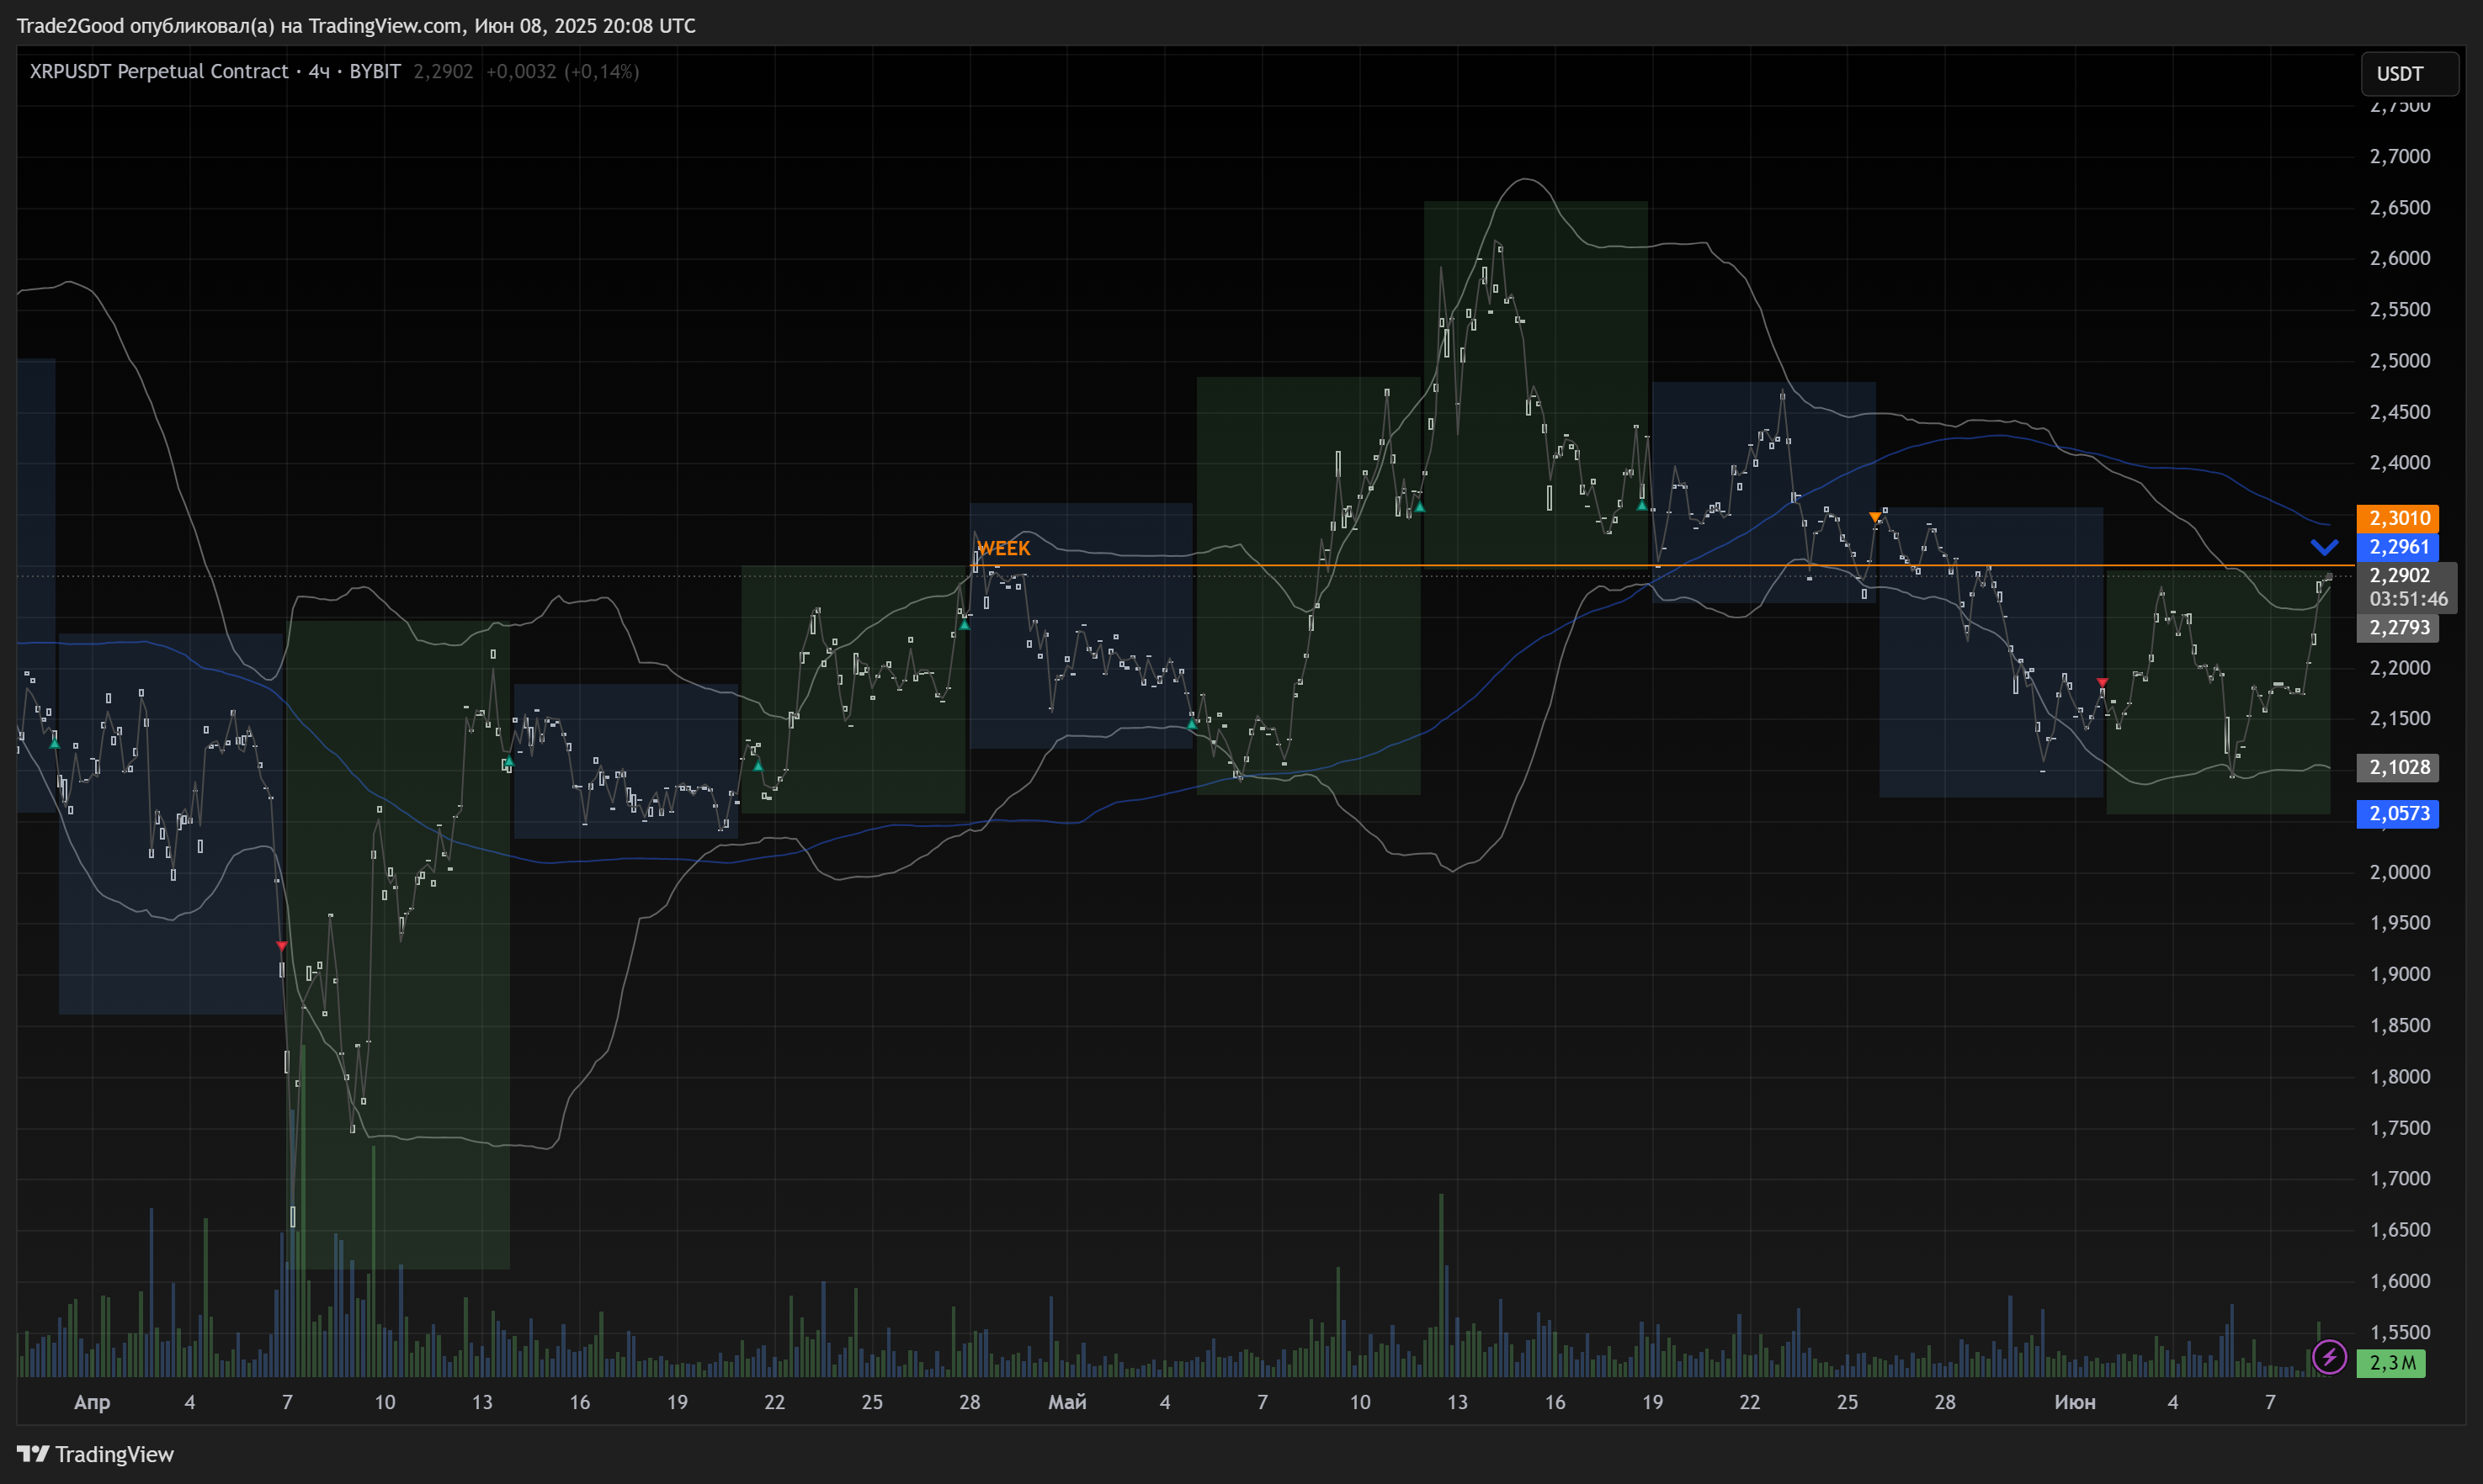The width and height of the screenshot is (2483, 1484).
Task: Click the blue 2,0573 price label
Action: coord(2397,813)
